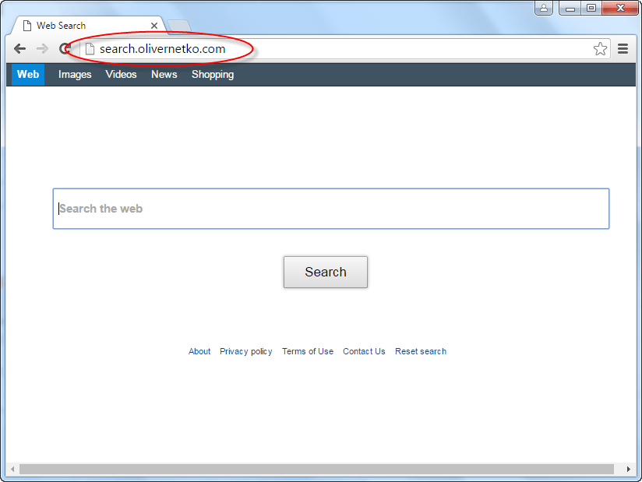Close the Web Search tab
The width and height of the screenshot is (642, 482).
(154, 26)
